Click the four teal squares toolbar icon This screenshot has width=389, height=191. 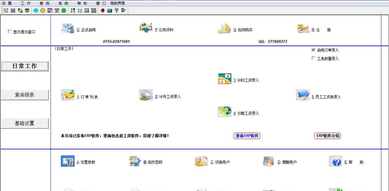click(80, 10)
